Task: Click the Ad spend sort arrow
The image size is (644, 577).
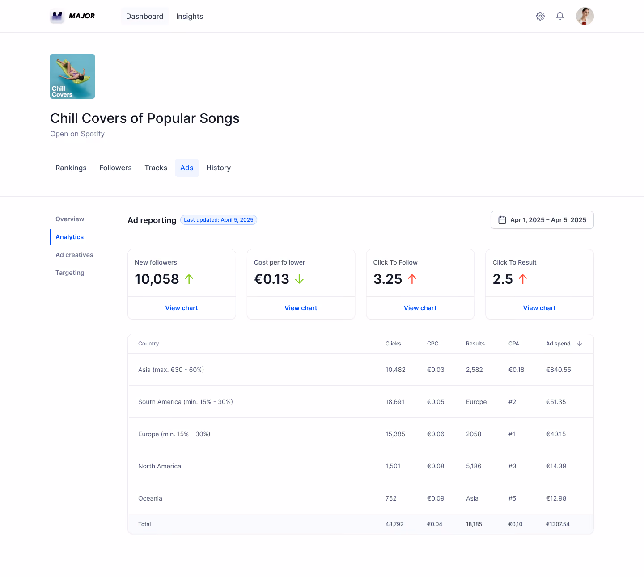Action: pos(580,344)
